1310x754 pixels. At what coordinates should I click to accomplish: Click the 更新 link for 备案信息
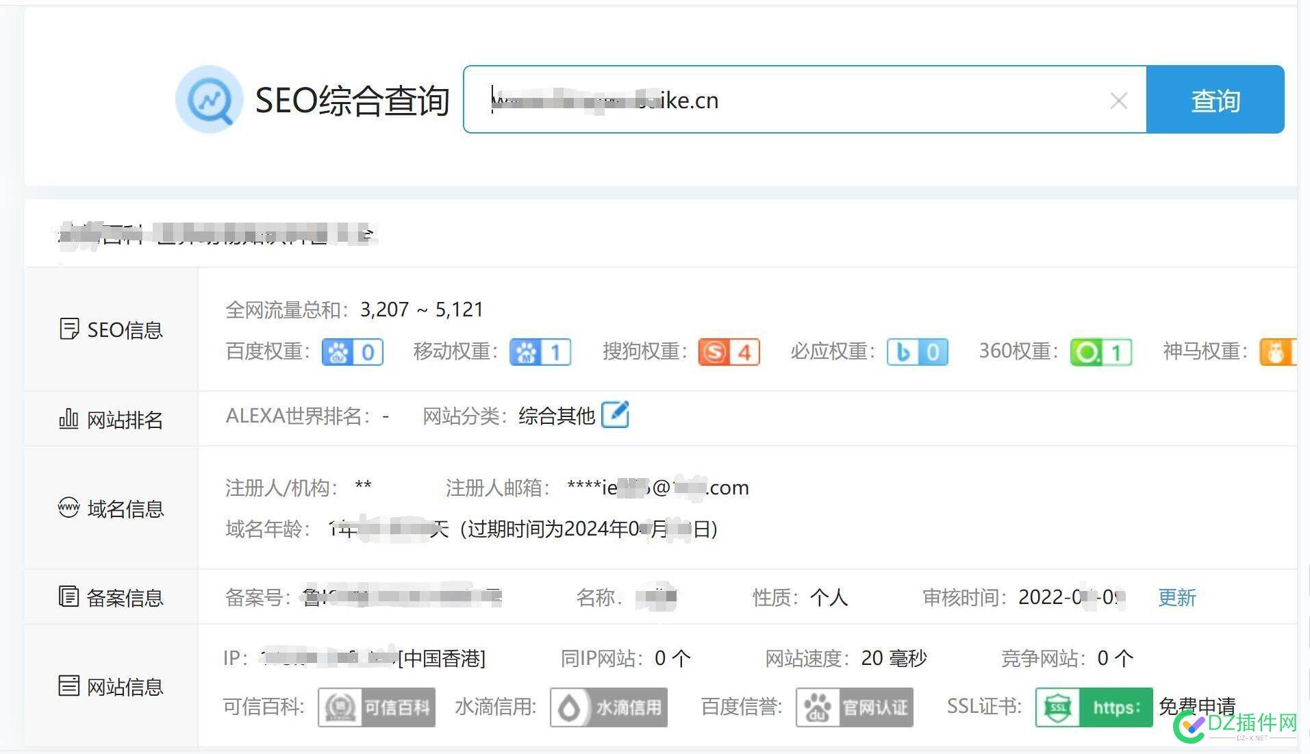(1177, 597)
